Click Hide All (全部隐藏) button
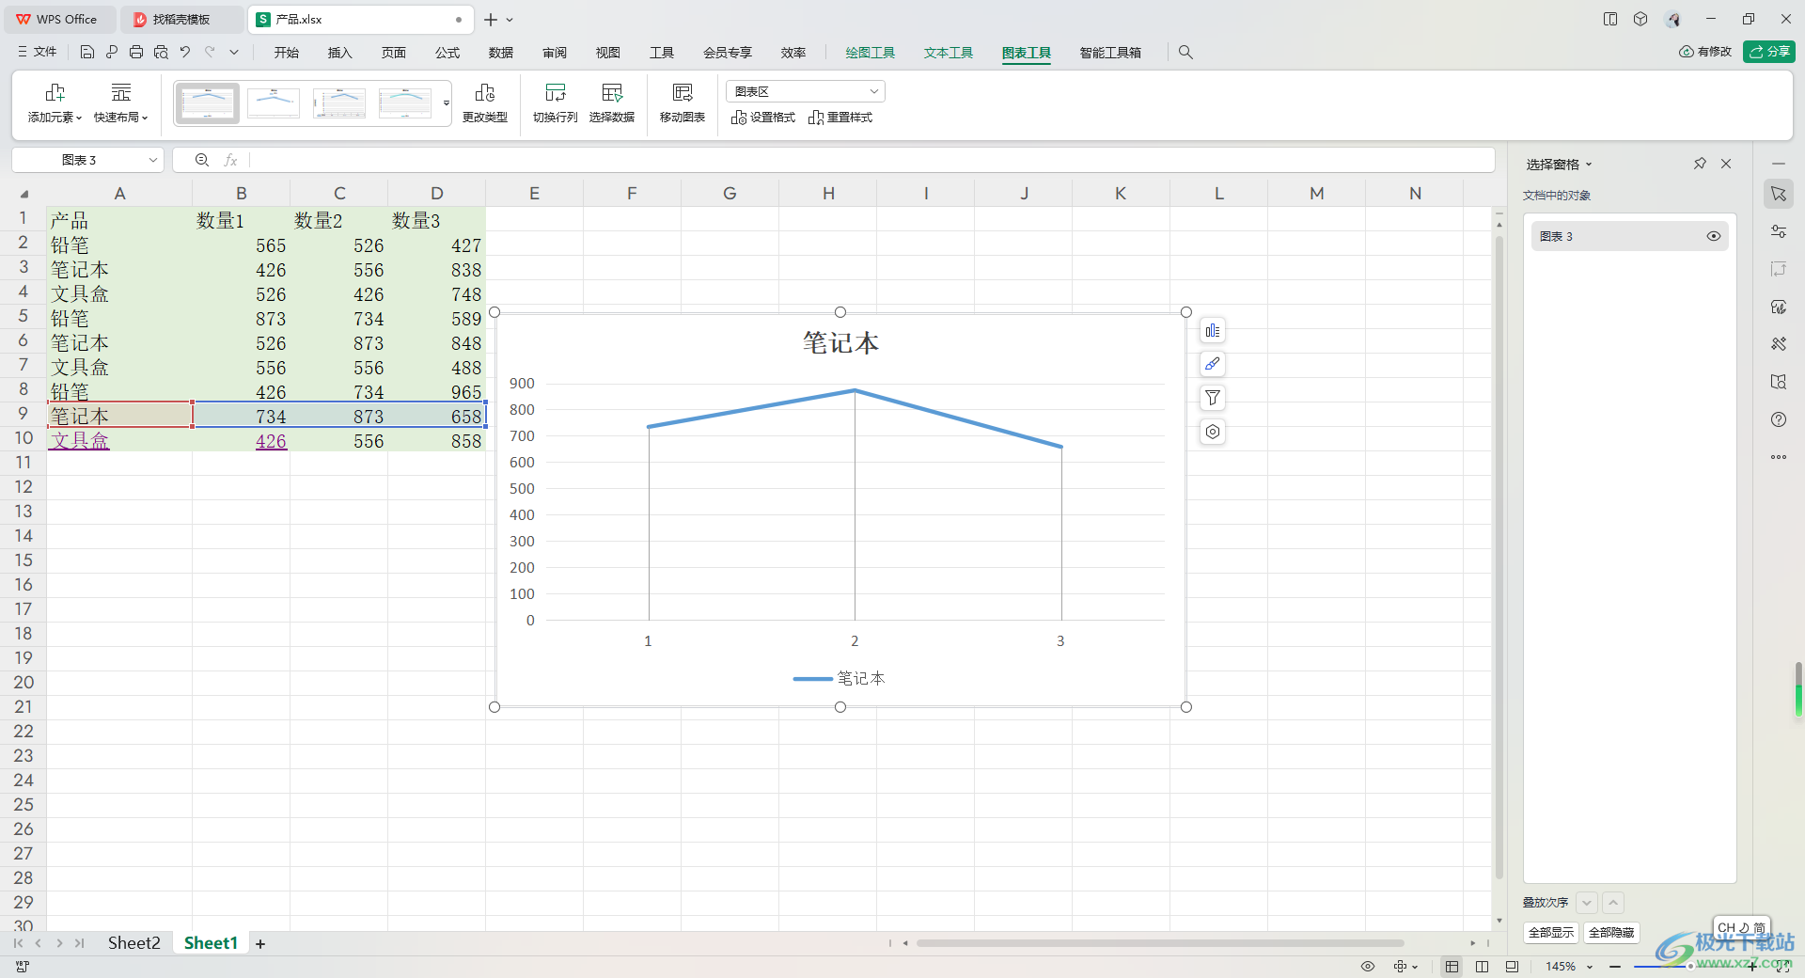This screenshot has height=978, width=1805. 1611,933
